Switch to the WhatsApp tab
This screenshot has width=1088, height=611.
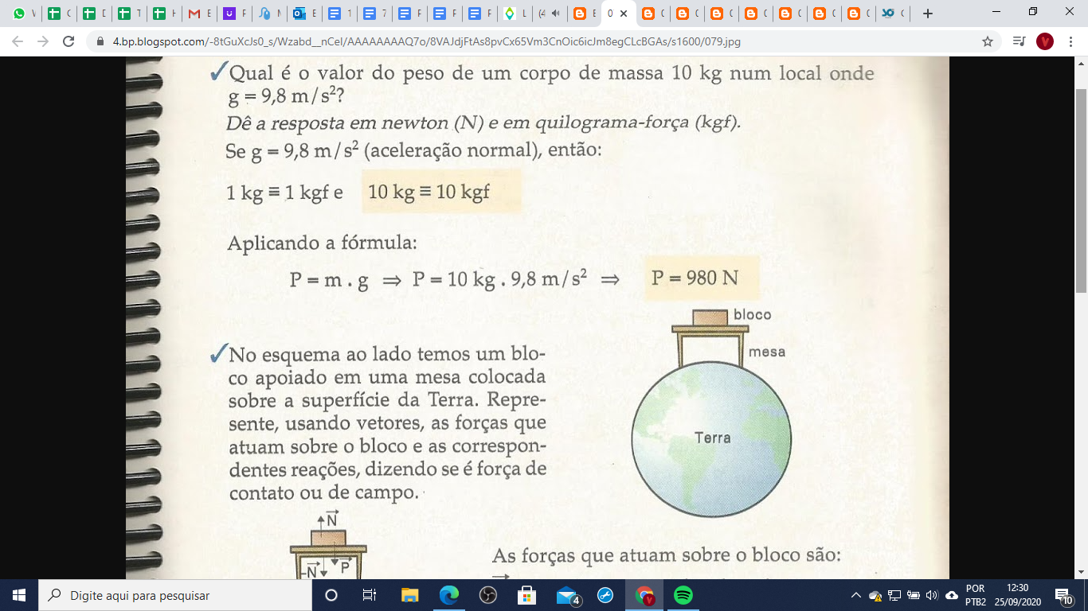click(25, 14)
